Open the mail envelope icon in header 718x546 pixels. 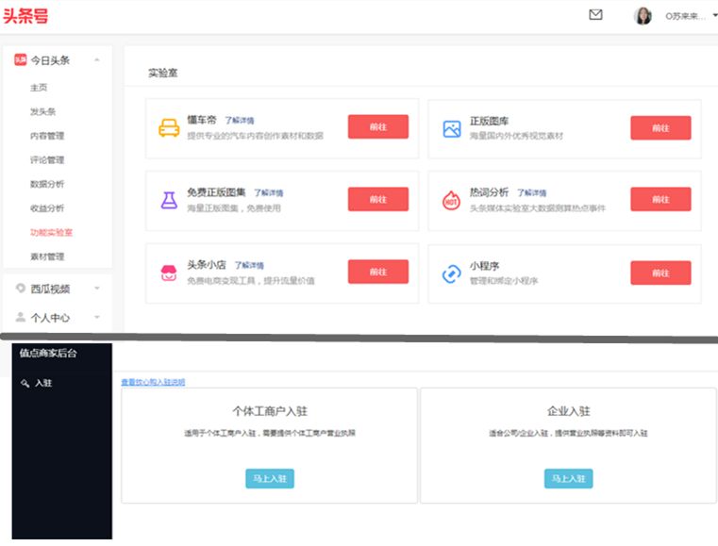(x=595, y=15)
